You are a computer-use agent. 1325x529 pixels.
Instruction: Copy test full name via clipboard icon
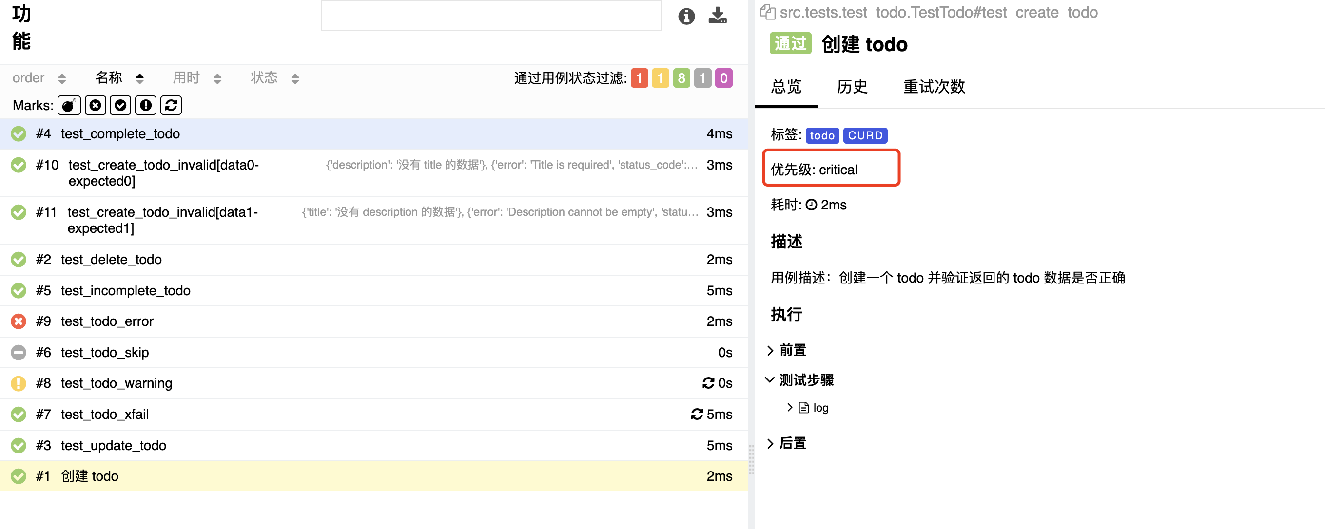pos(767,12)
